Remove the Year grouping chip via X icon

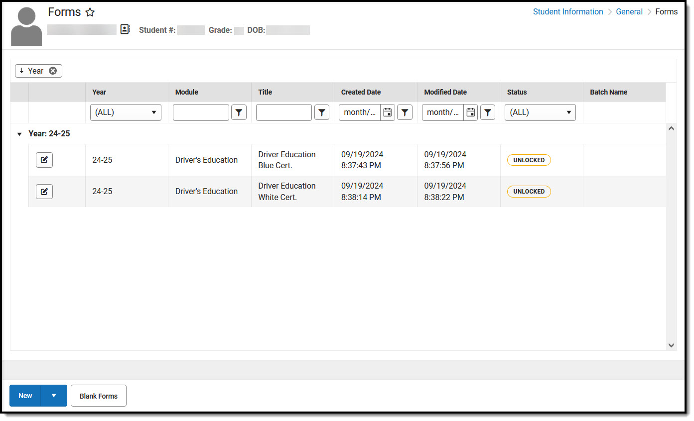53,71
